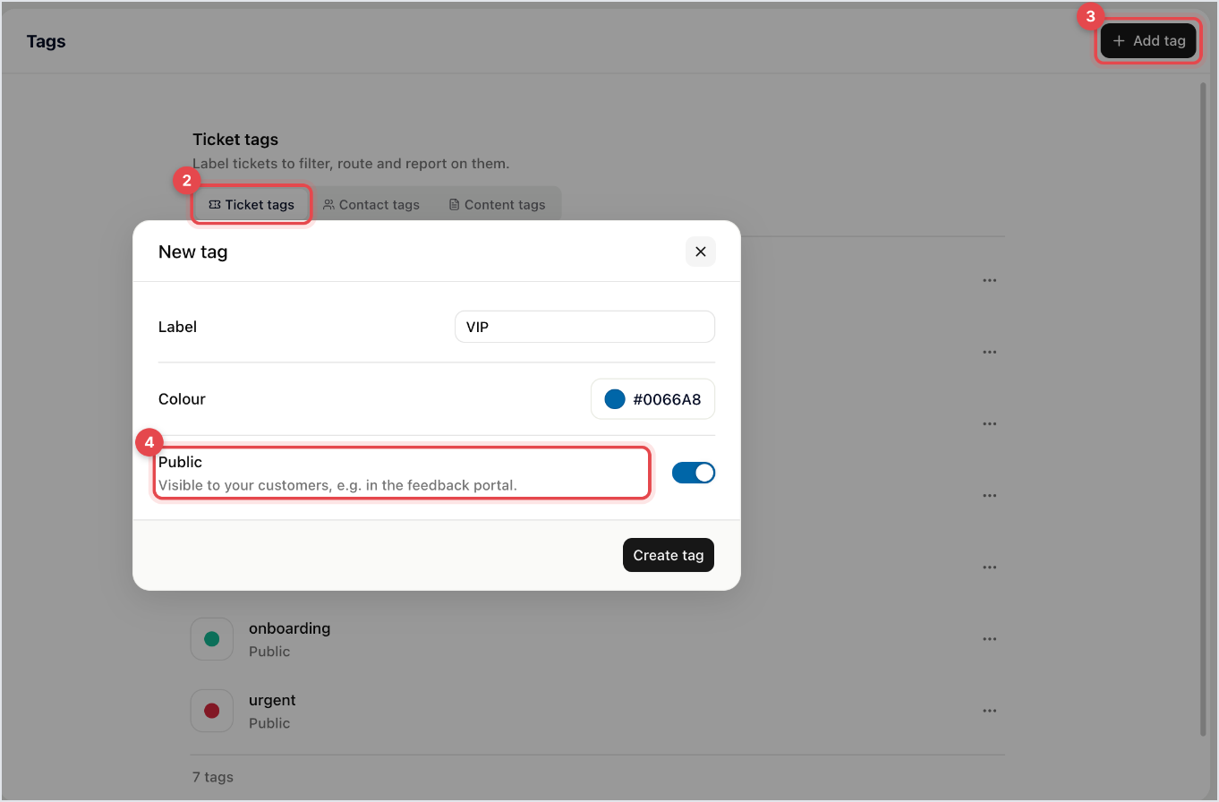Click the green colour dot beside onboarding
The width and height of the screenshot is (1219, 802).
(212, 639)
